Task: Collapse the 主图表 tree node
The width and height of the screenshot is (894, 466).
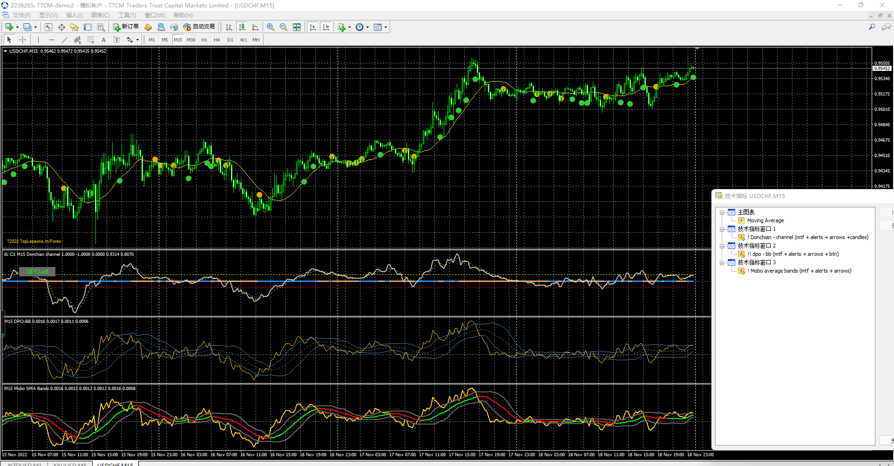Action: (722, 212)
